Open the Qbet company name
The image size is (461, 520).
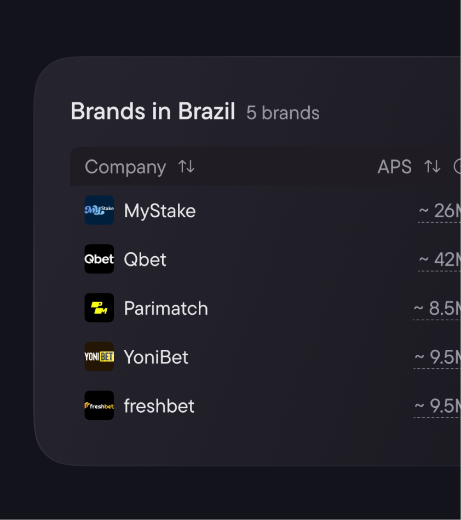145,259
